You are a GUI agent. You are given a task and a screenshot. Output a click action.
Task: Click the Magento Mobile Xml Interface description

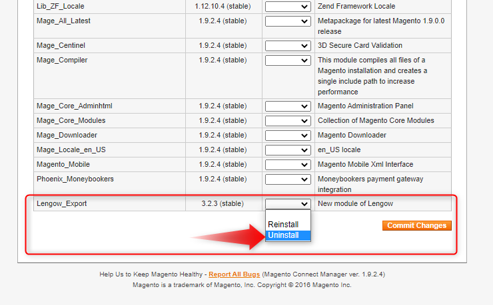point(365,164)
